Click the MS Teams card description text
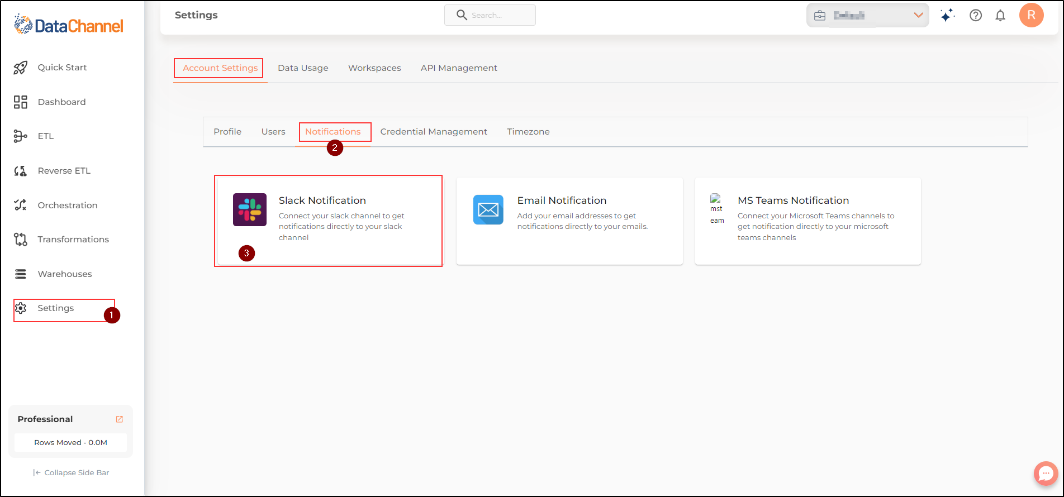Viewport: 1064px width, 497px height. coord(816,227)
